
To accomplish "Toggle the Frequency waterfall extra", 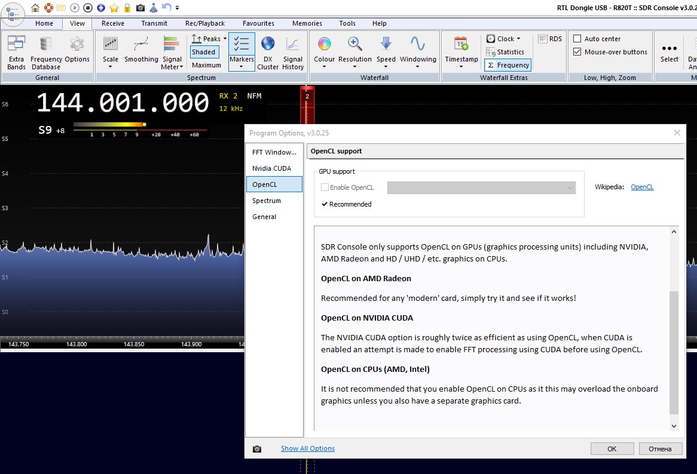I will click(x=508, y=65).
